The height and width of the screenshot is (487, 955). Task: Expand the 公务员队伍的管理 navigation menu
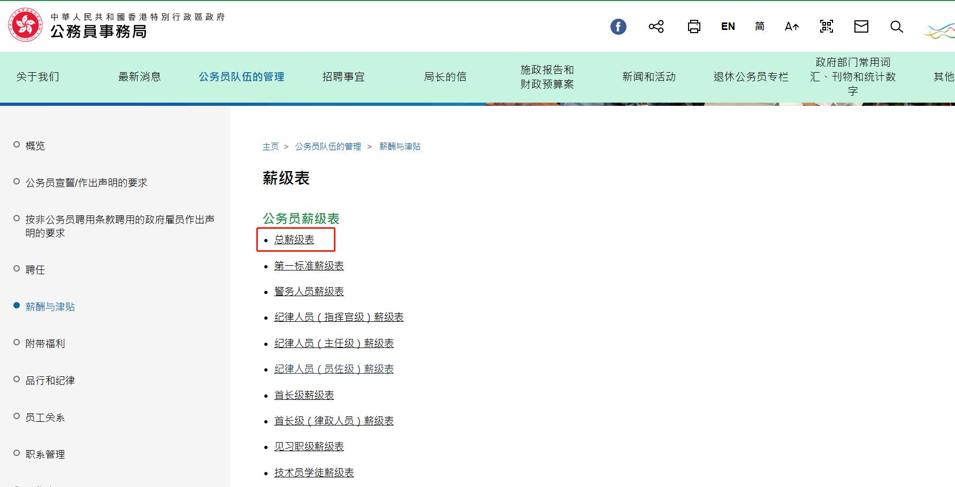coord(241,76)
